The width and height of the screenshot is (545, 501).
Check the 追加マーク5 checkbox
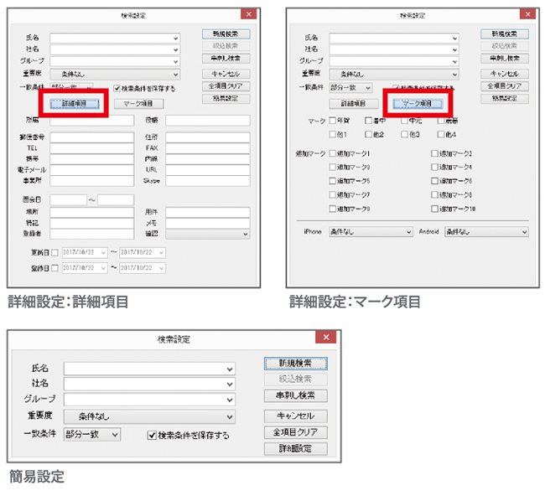(333, 181)
